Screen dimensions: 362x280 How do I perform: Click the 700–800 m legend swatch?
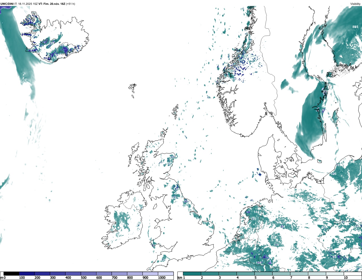coord(119,274)
